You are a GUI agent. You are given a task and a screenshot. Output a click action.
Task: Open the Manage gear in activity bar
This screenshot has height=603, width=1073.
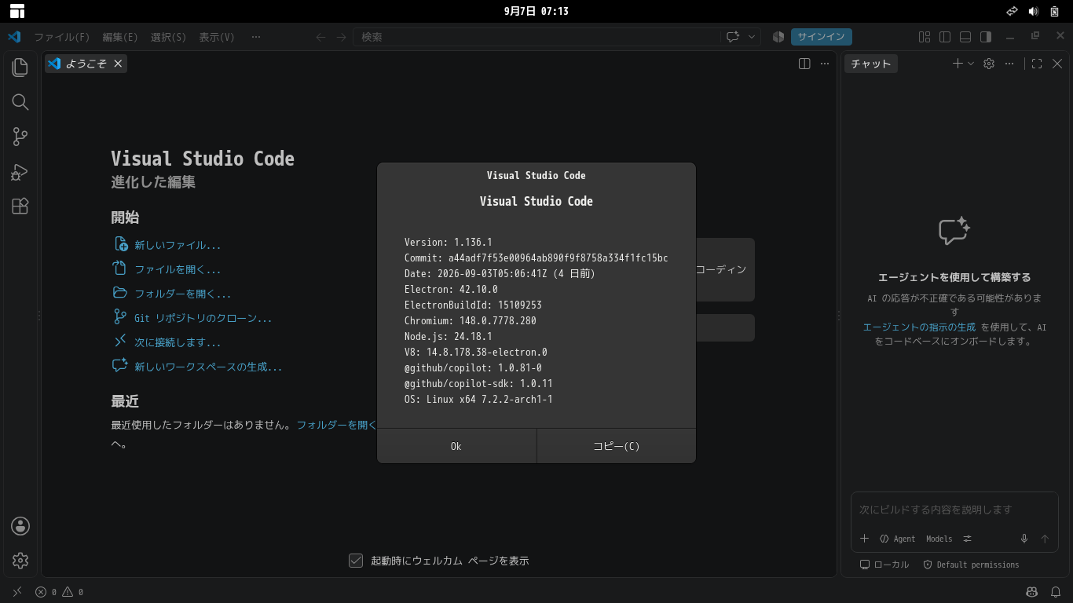tap(20, 561)
